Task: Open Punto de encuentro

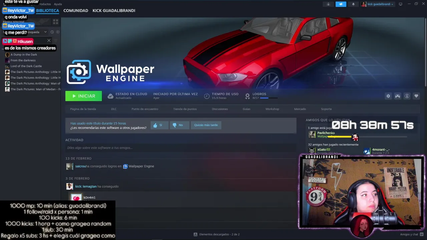Action: click(145, 109)
